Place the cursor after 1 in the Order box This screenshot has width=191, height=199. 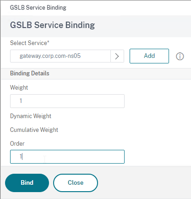tap(22, 157)
